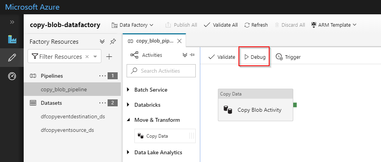Click the Microsoft Azure header link
The height and width of the screenshot is (162, 381).
tap(32, 7)
